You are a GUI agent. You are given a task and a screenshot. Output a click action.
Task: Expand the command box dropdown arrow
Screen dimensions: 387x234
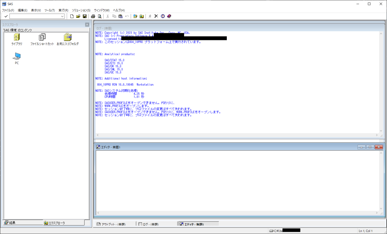click(x=62, y=16)
